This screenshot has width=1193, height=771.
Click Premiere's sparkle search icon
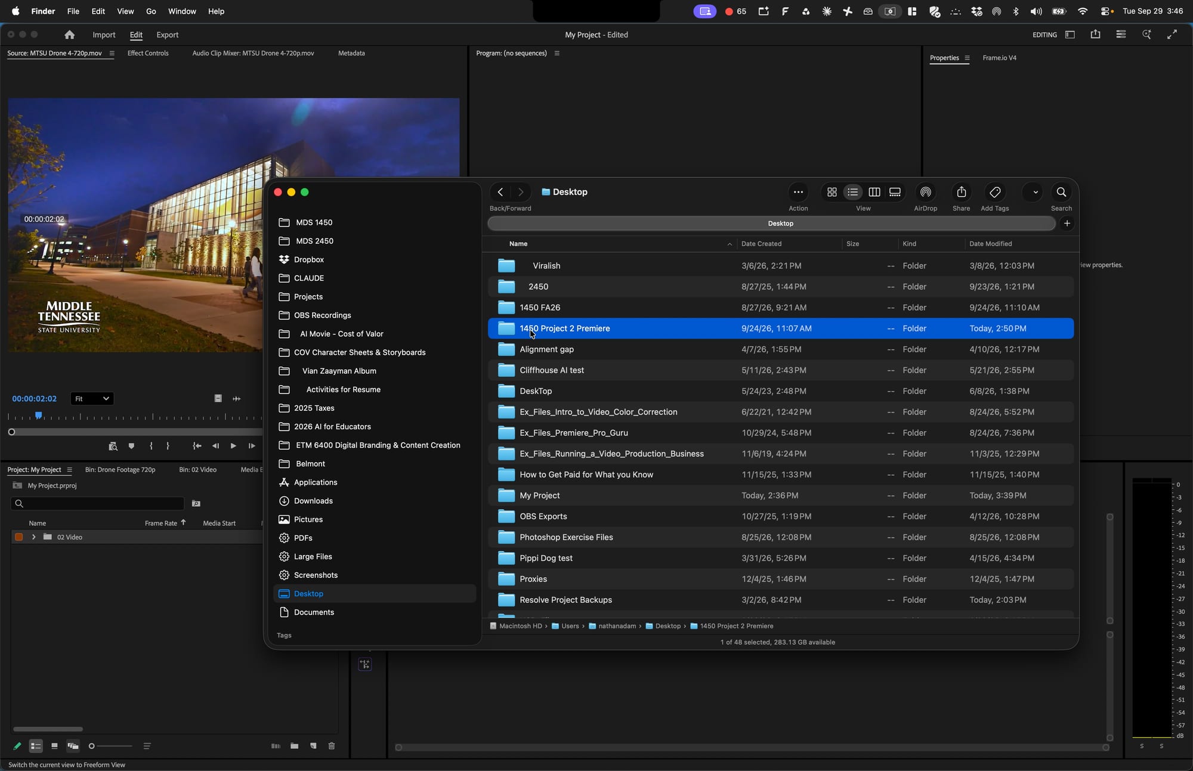point(1146,35)
